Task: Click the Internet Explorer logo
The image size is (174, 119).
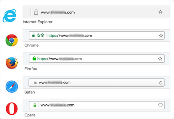Action: (9, 16)
